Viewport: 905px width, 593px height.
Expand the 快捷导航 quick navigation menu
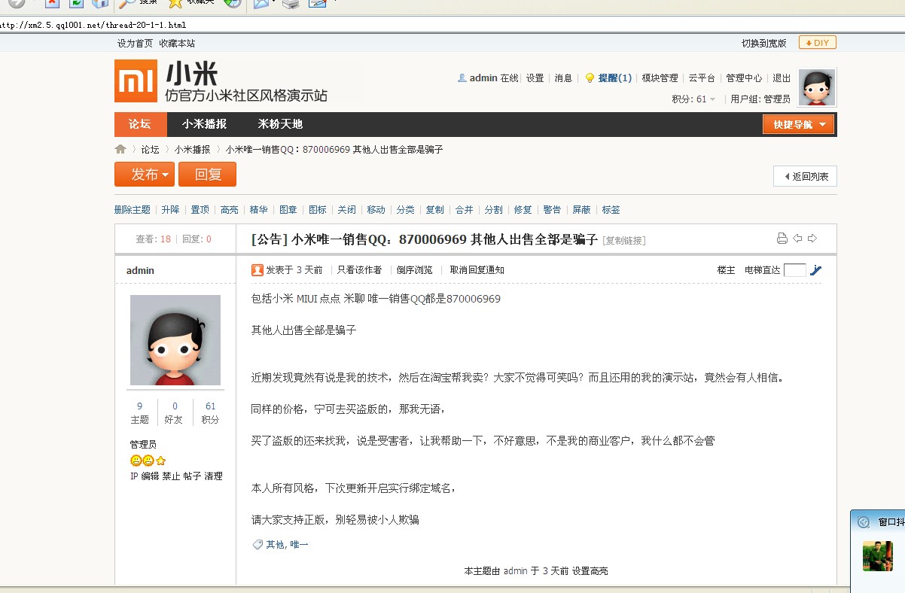tap(799, 124)
